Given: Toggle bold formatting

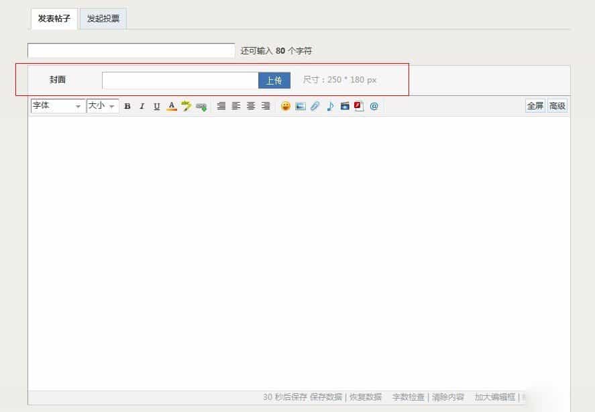Looking at the screenshot, I should click(x=127, y=105).
